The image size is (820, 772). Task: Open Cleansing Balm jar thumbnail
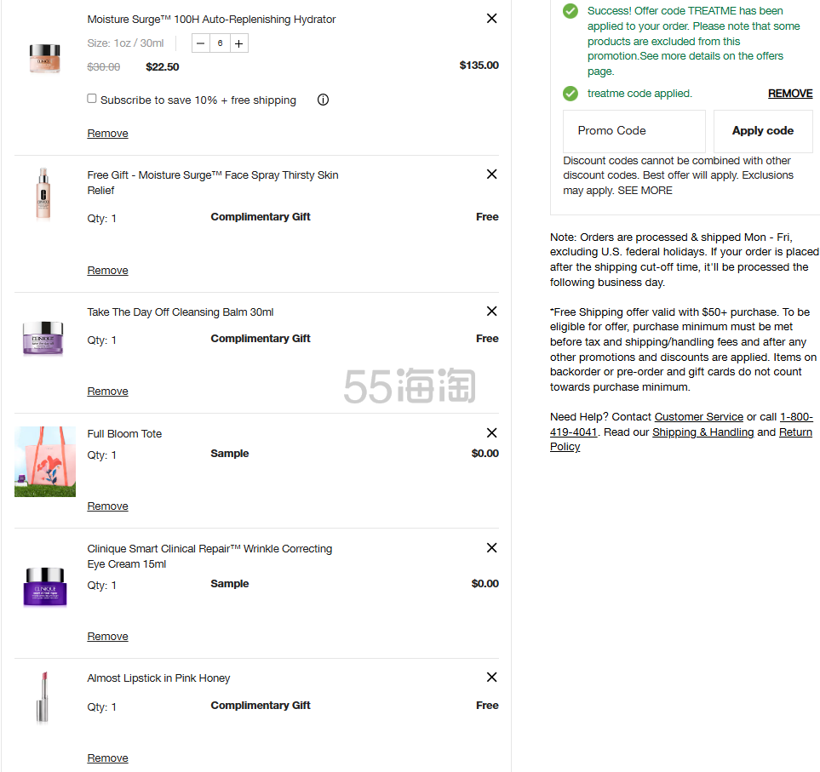point(43,338)
